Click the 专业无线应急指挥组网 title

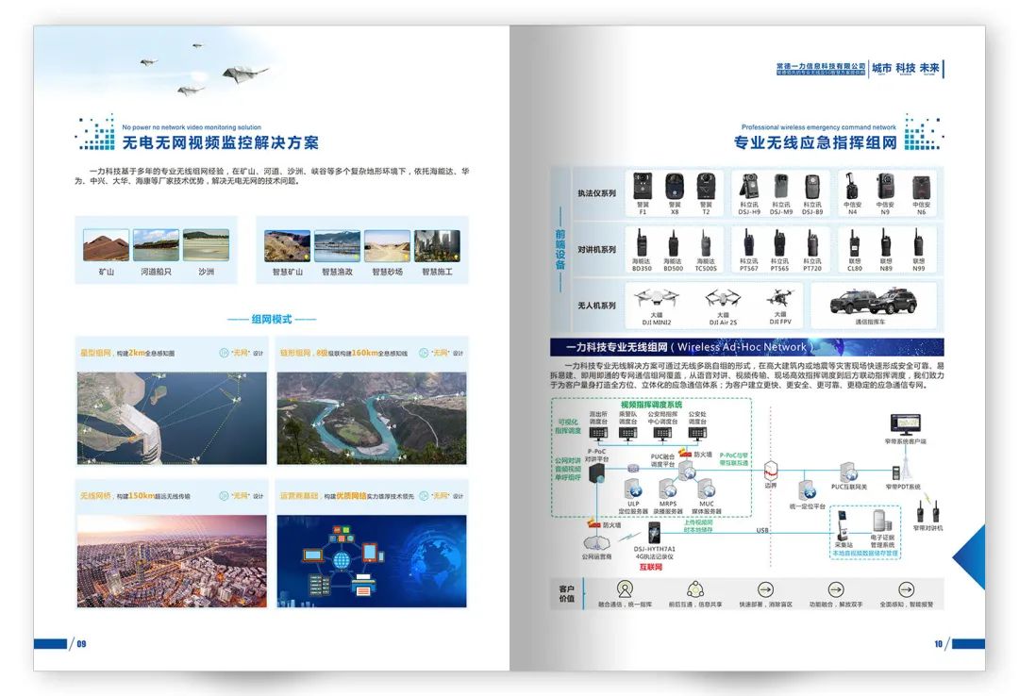click(x=815, y=143)
